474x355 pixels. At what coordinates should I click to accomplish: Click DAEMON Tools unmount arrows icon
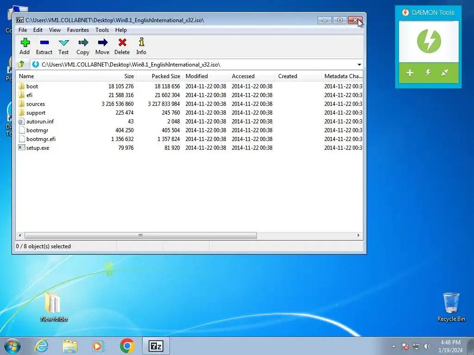point(445,73)
